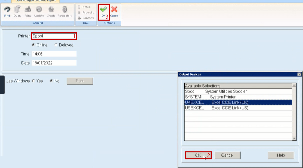The height and width of the screenshot is (168, 303).
Task: Click the Time field showing 14:06
Action: pyautogui.click(x=54, y=54)
